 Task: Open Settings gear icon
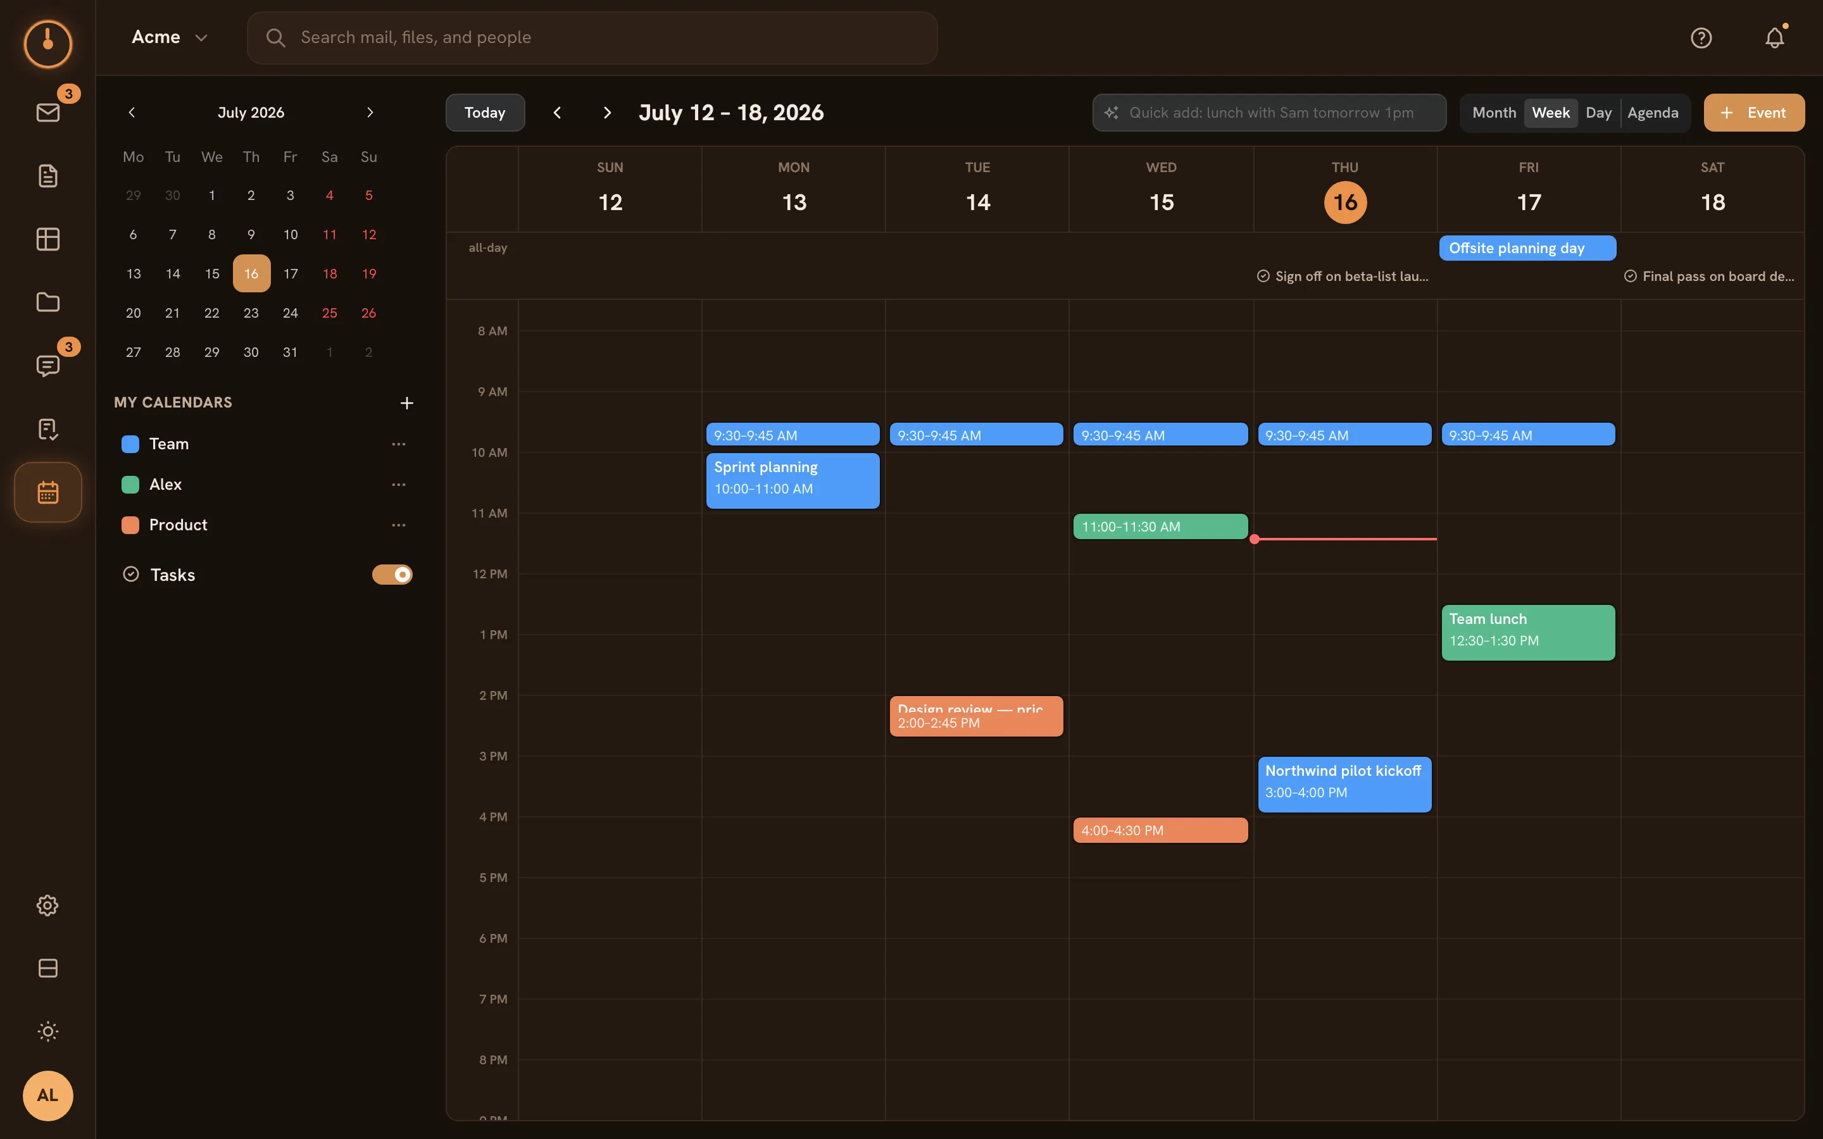pos(47,906)
